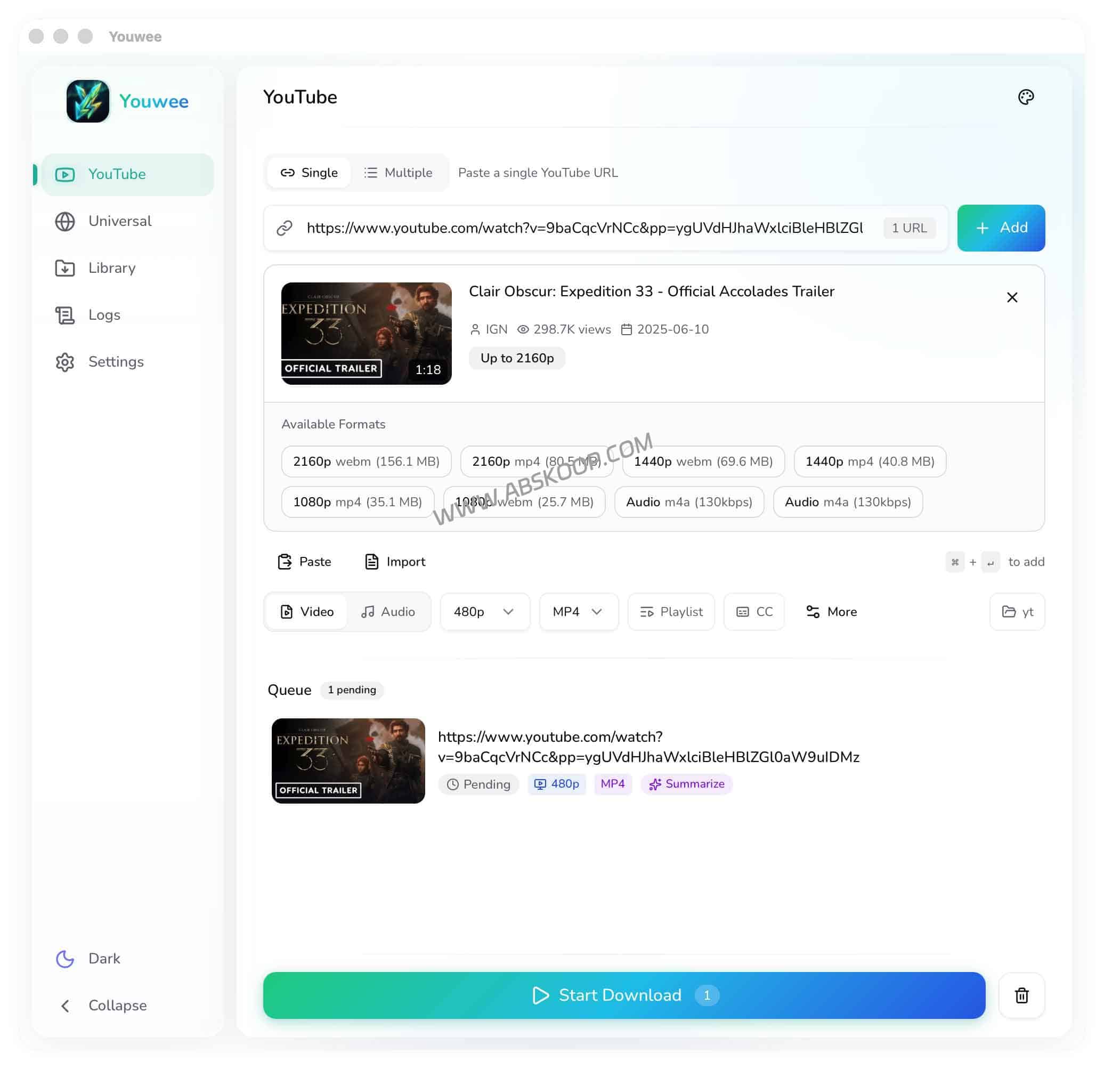The image size is (1104, 1069).
Task: Open More download options
Action: (x=831, y=612)
